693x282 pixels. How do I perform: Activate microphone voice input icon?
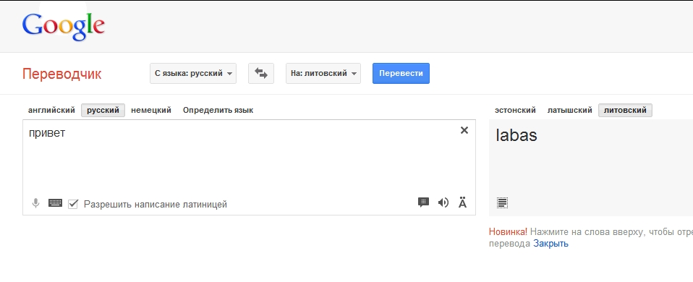pyautogui.click(x=35, y=203)
